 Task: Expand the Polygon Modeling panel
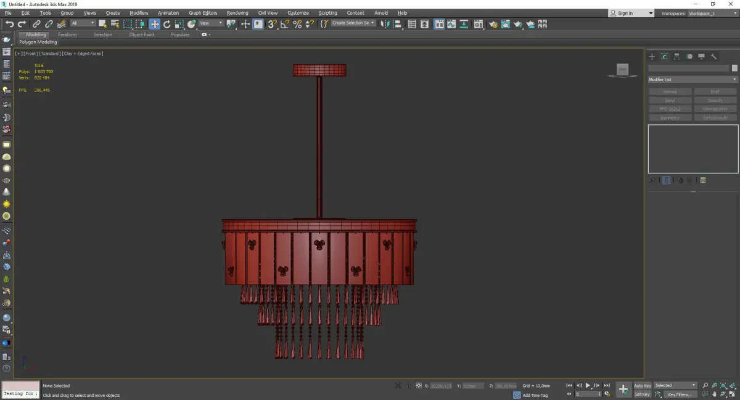(38, 42)
